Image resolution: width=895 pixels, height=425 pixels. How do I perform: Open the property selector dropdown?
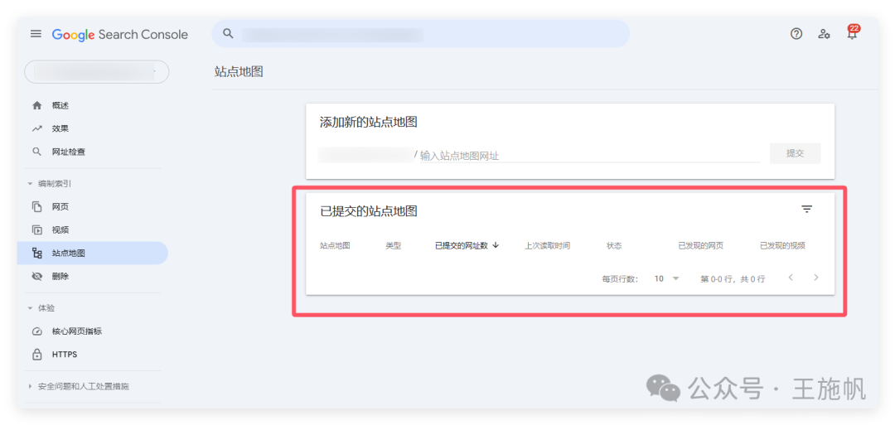96,72
